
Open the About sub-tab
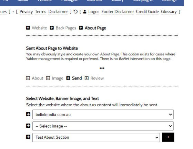pyautogui.click(x=38, y=78)
